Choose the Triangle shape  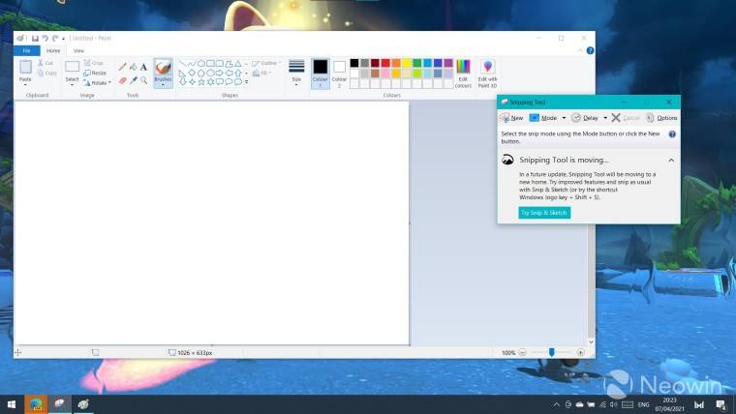pos(238,63)
